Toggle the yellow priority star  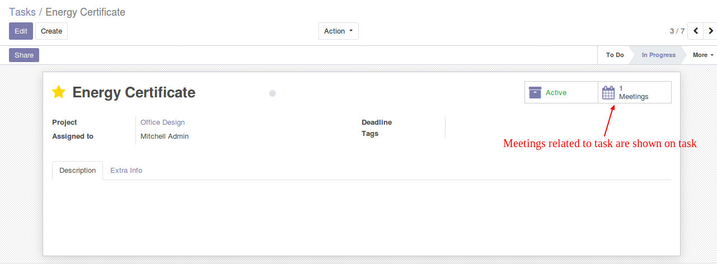[59, 92]
